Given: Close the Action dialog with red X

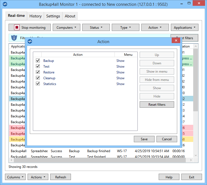Looking at the screenshot, I should (x=176, y=40).
